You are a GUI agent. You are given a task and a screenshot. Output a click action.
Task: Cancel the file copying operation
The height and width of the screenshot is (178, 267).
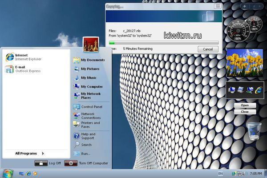point(208,49)
